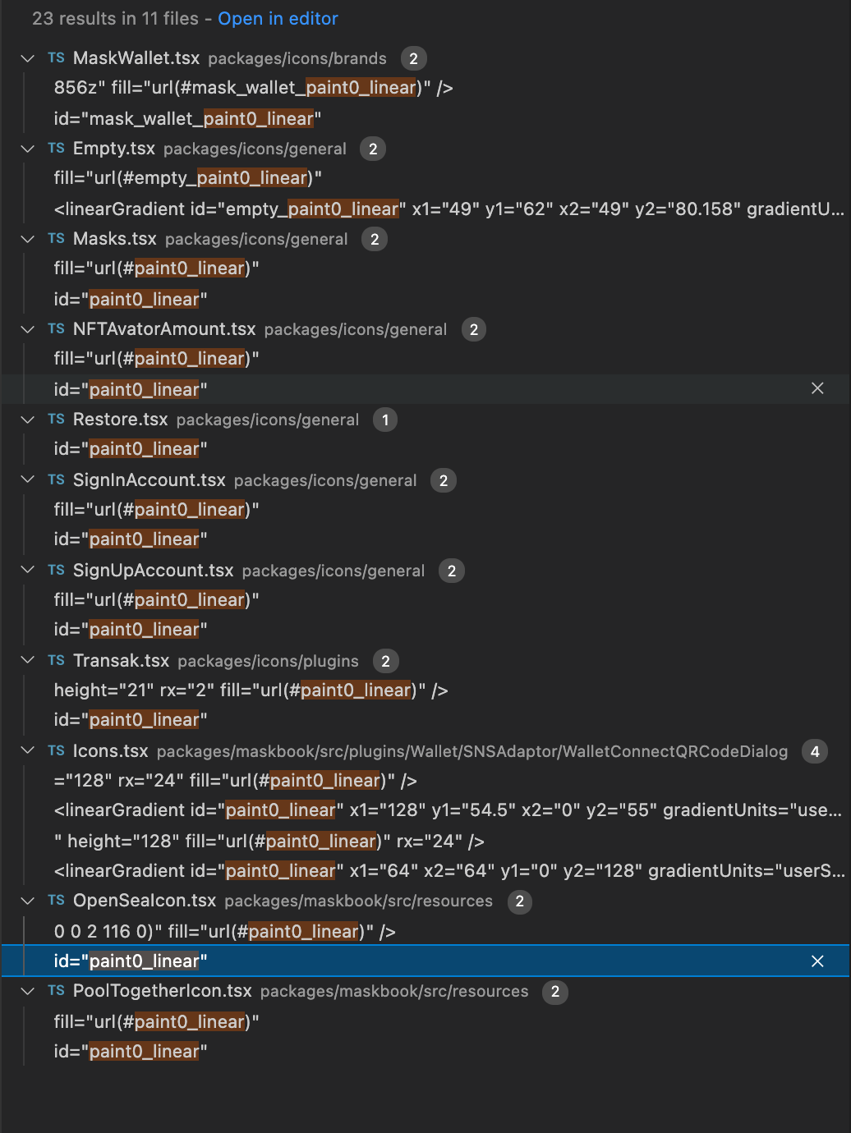The width and height of the screenshot is (851, 1133).
Task: Collapse the SignInAccount.tsx results section
Action: (x=26, y=480)
